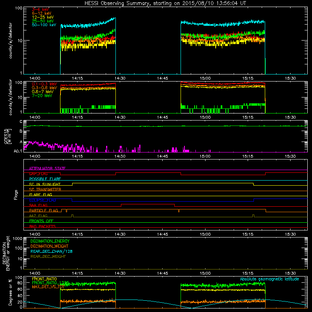Click the DECIMATION_WEIGHT legend label

click(50, 246)
